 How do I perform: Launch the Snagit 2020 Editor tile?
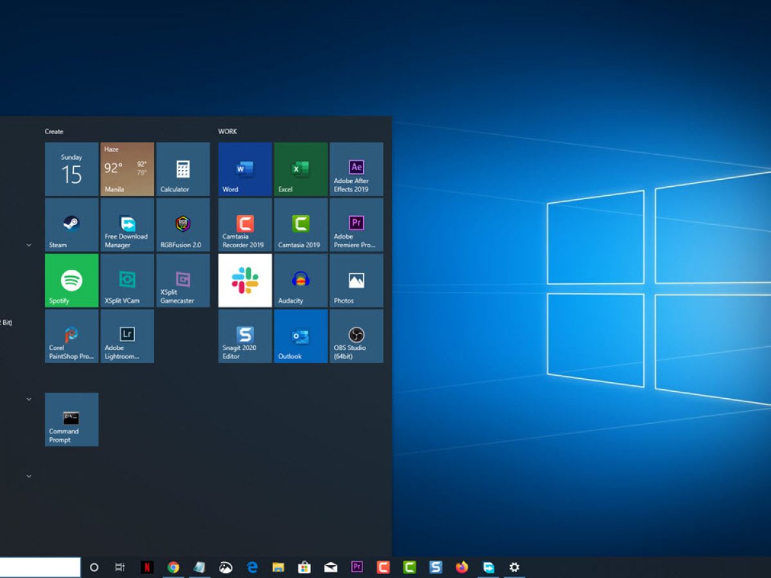tap(245, 337)
